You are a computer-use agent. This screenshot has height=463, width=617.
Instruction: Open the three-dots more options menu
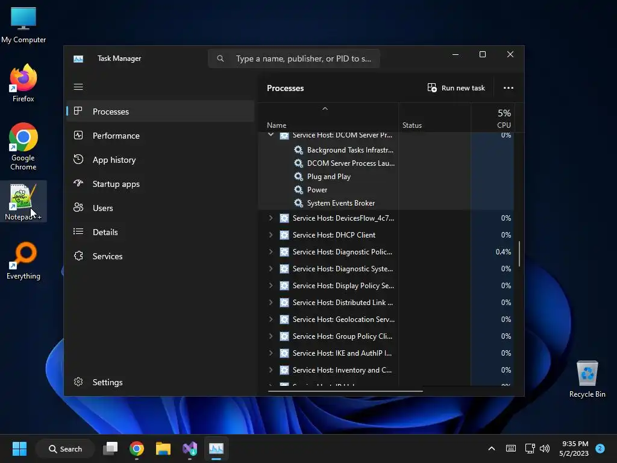[509, 88]
